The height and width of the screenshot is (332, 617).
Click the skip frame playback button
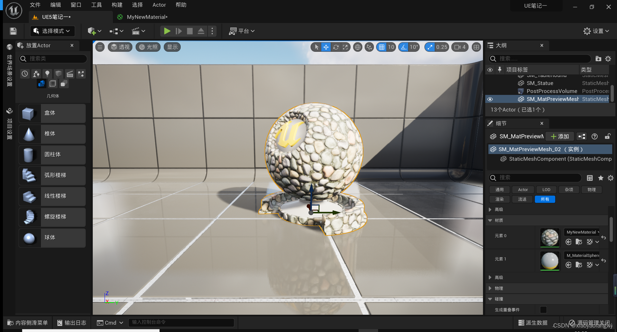tap(178, 31)
